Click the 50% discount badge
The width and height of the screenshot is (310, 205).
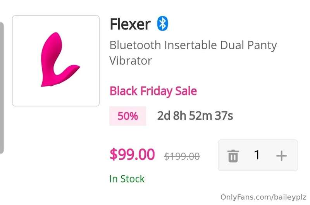point(128,116)
